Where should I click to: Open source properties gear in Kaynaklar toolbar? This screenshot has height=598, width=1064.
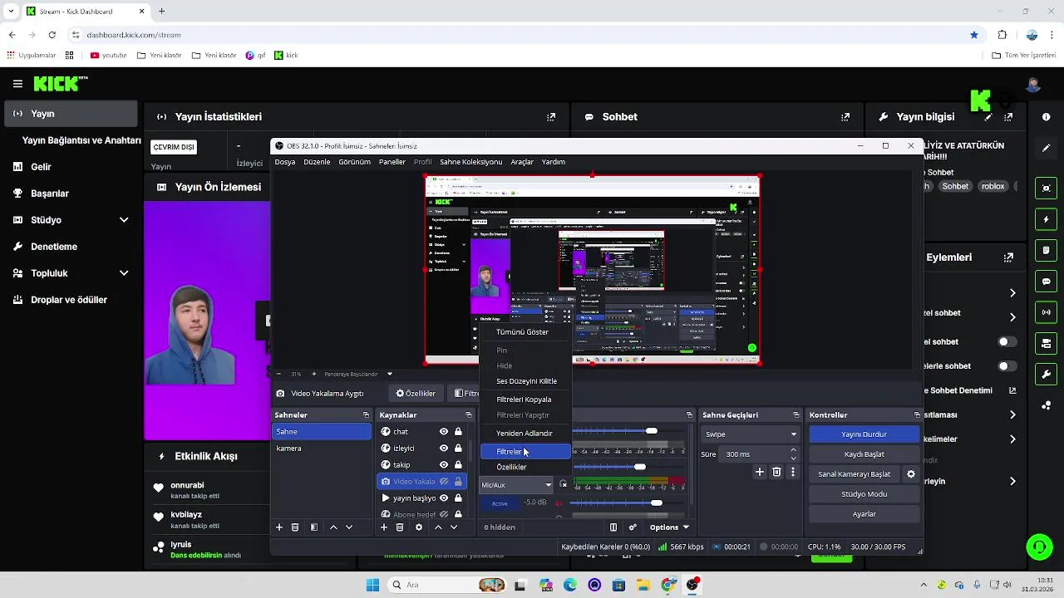[x=418, y=527]
